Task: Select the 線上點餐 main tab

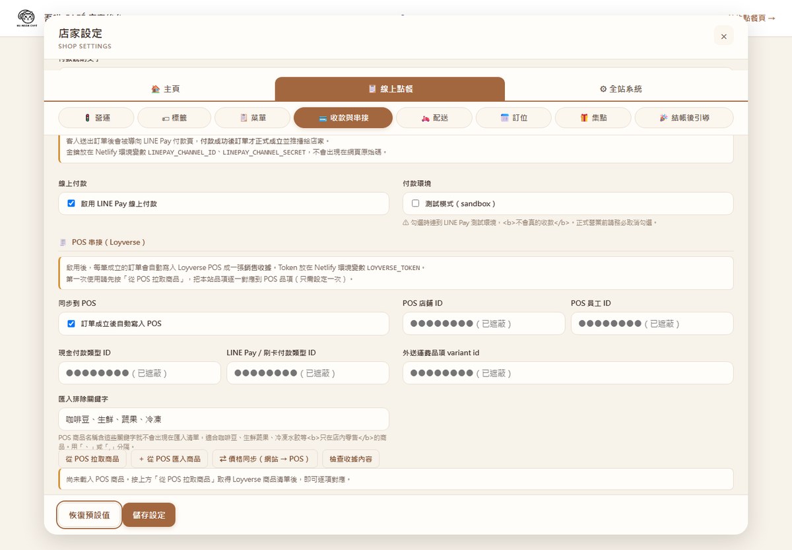Action: pyautogui.click(x=390, y=89)
